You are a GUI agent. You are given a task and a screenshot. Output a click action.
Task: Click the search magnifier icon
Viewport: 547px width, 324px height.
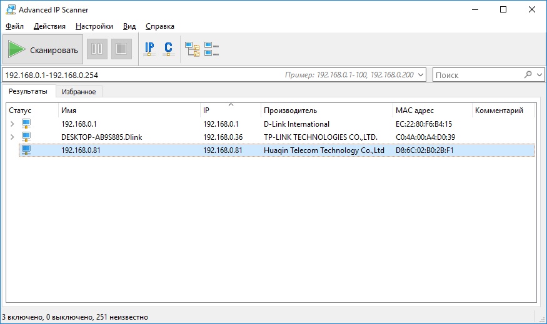pyautogui.click(x=529, y=75)
